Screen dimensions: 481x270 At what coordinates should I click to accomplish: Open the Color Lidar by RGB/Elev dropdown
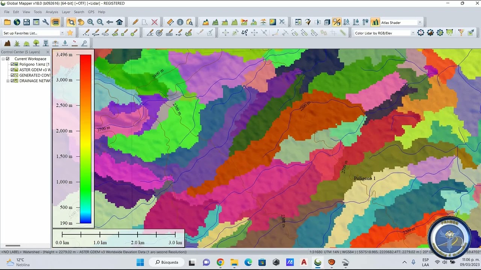413,33
